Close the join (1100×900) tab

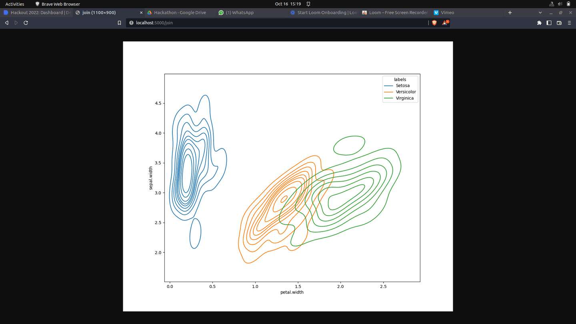click(141, 12)
